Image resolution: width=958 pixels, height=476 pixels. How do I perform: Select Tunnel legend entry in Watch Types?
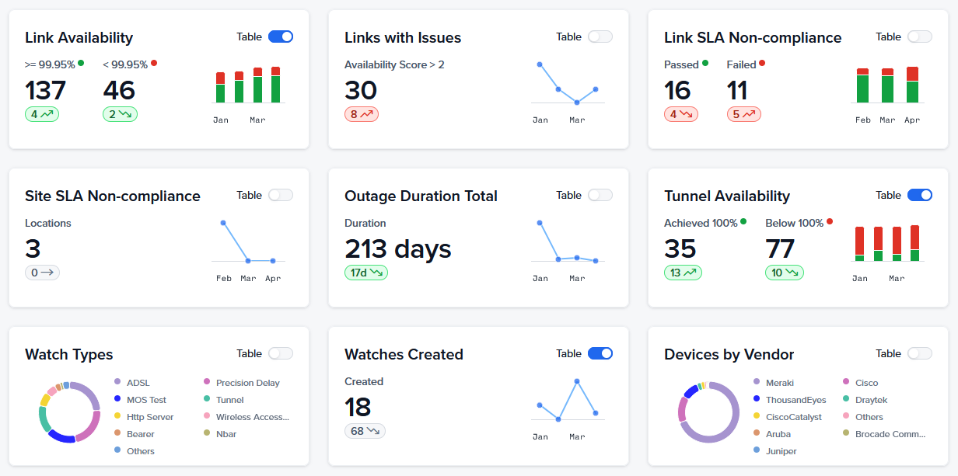tap(223, 400)
